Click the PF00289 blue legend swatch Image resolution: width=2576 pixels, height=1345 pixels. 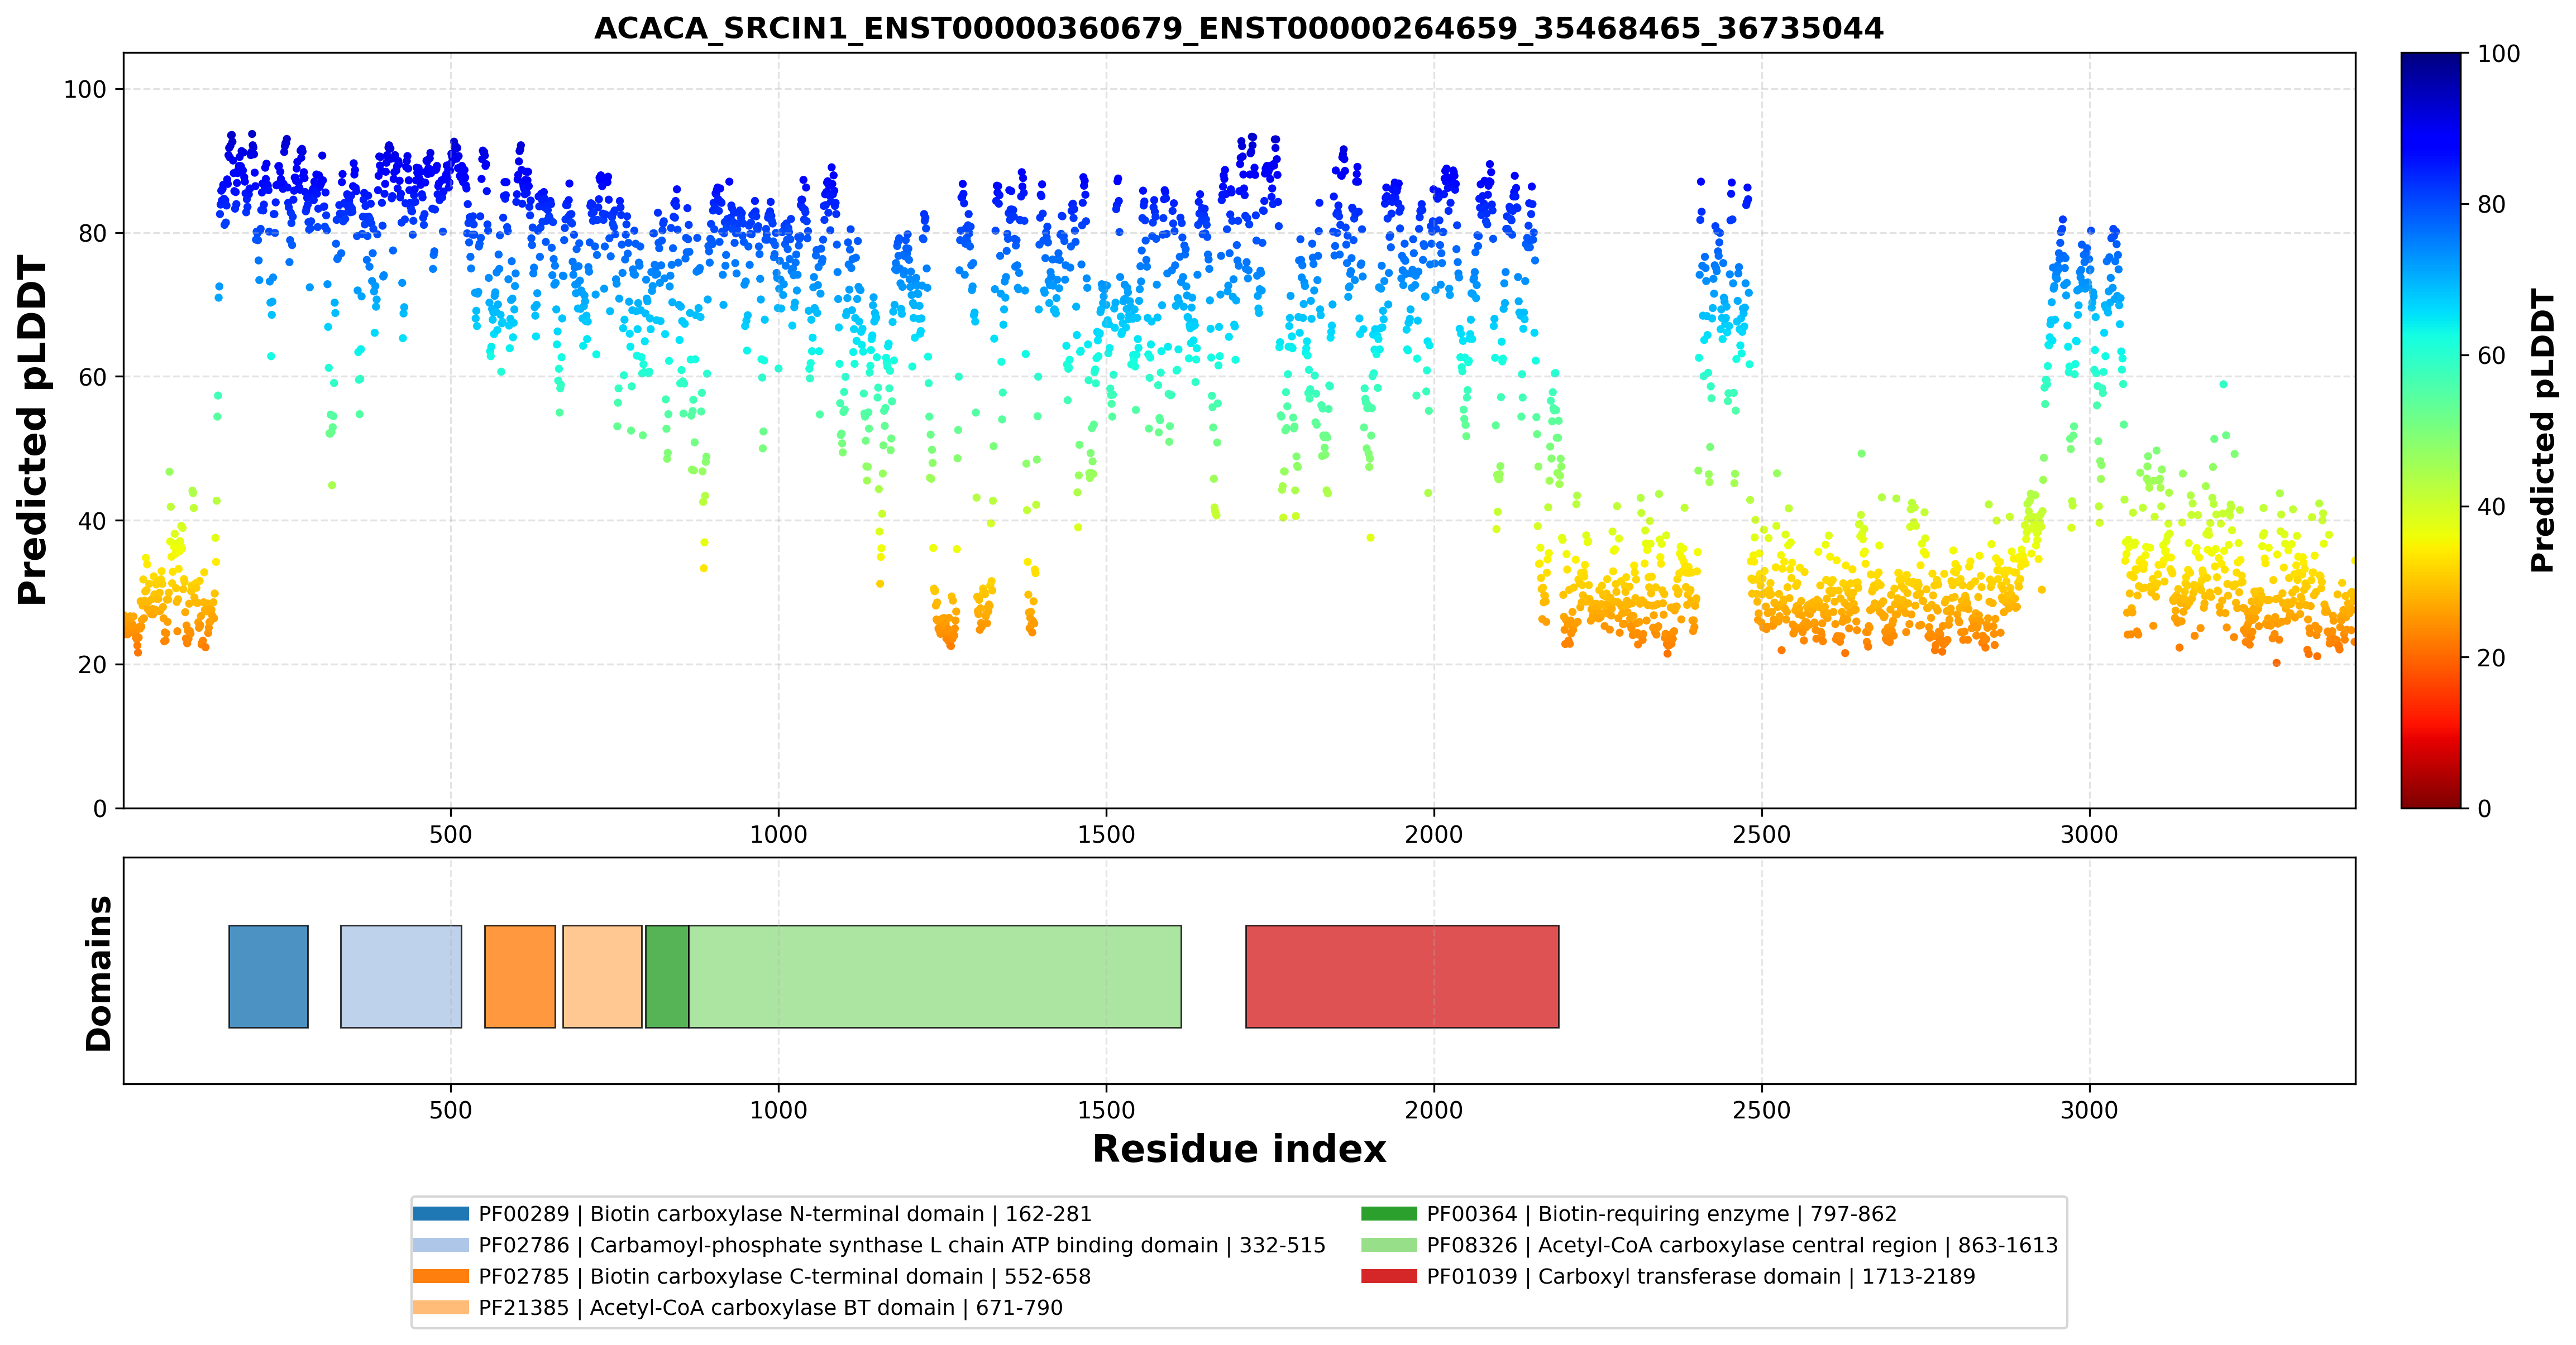(441, 1214)
